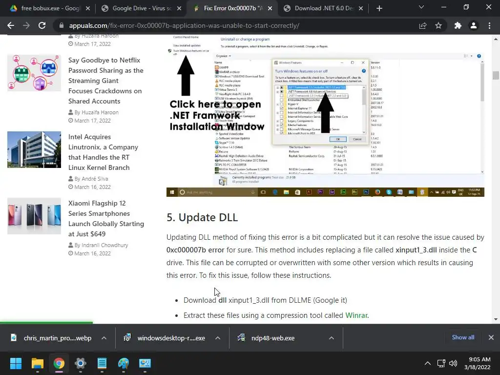Click the page scrollbar thumb
The width and height of the screenshot is (500, 375).
pos(496,76)
